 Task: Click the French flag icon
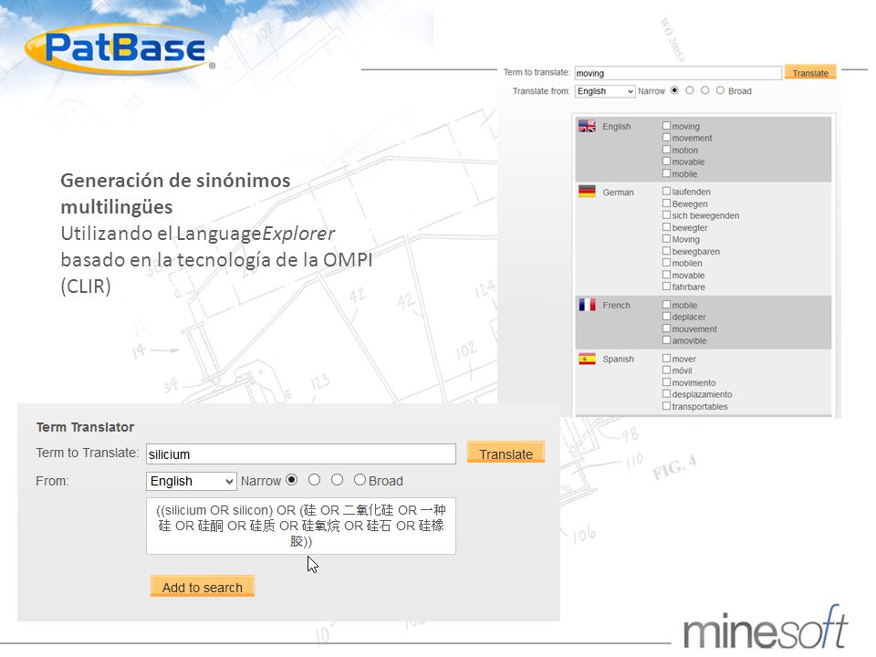pos(587,305)
